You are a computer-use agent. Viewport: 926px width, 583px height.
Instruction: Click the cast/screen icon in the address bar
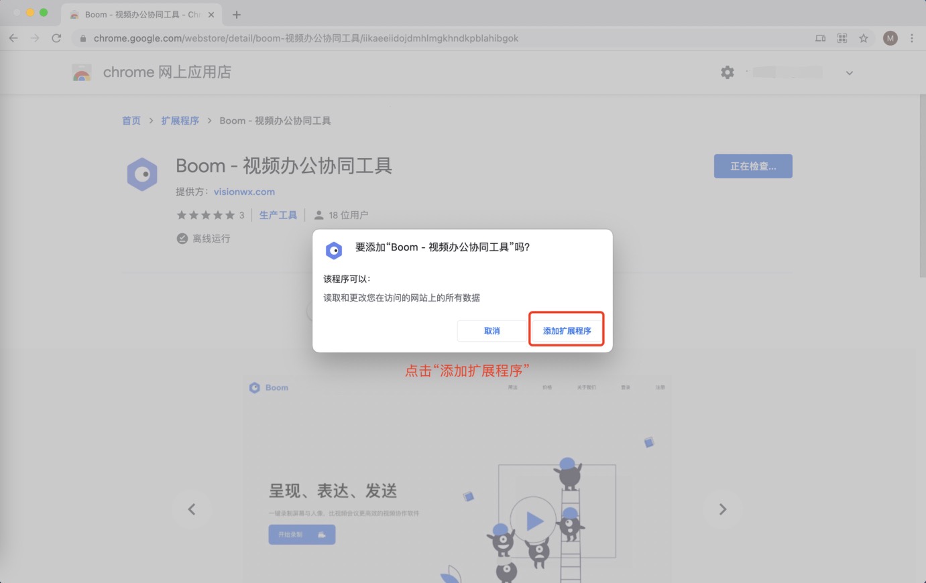pyautogui.click(x=820, y=38)
